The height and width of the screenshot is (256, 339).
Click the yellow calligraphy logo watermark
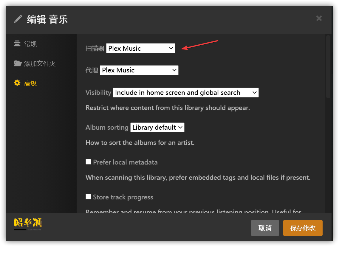point(27,223)
